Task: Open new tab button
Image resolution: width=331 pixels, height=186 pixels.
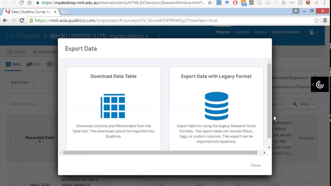Action: (x=64, y=12)
